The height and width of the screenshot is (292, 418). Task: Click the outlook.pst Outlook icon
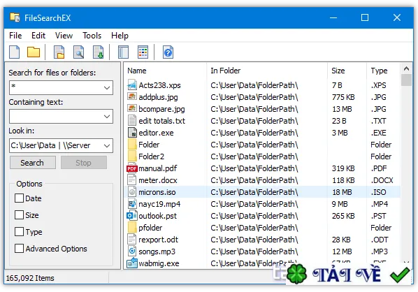coord(132,216)
